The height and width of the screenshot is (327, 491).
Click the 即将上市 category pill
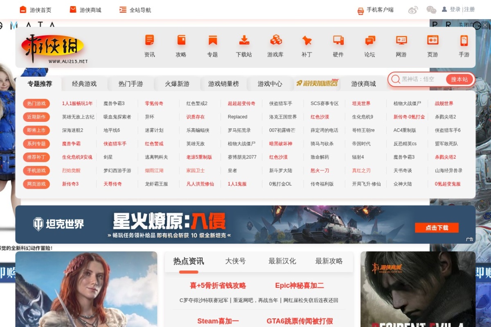pyautogui.click(x=36, y=130)
